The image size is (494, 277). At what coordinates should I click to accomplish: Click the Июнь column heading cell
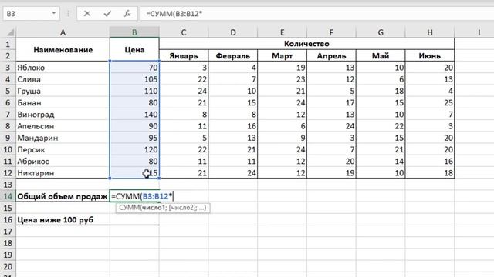(x=430, y=56)
